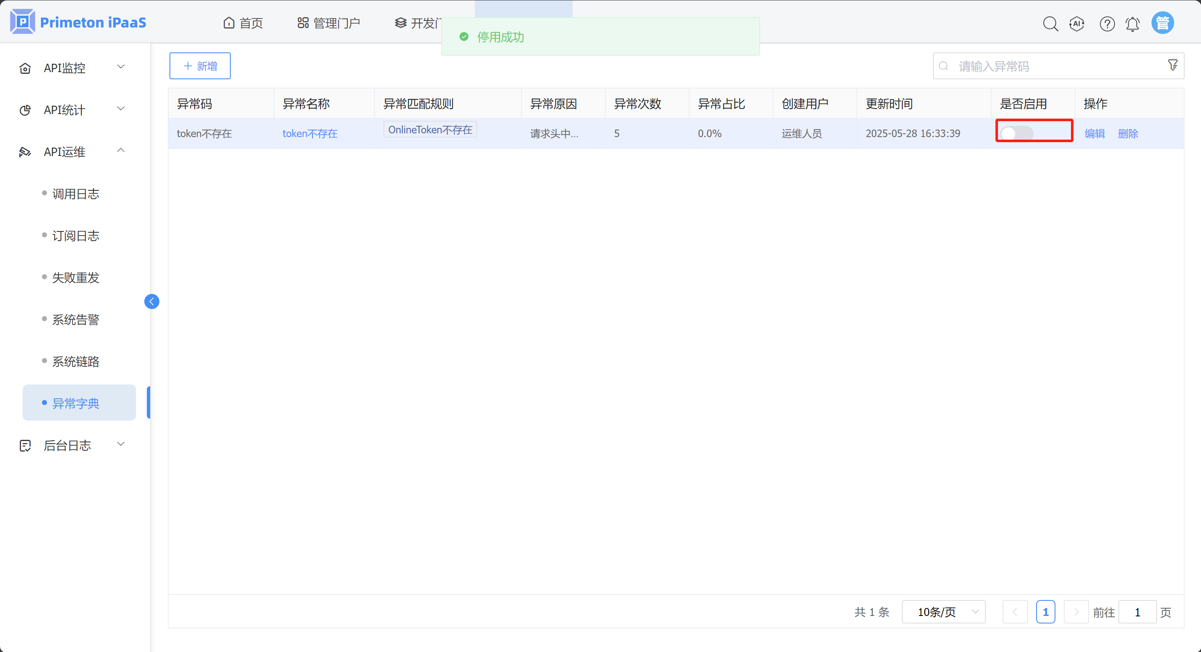Click the 新增 button

click(x=200, y=66)
